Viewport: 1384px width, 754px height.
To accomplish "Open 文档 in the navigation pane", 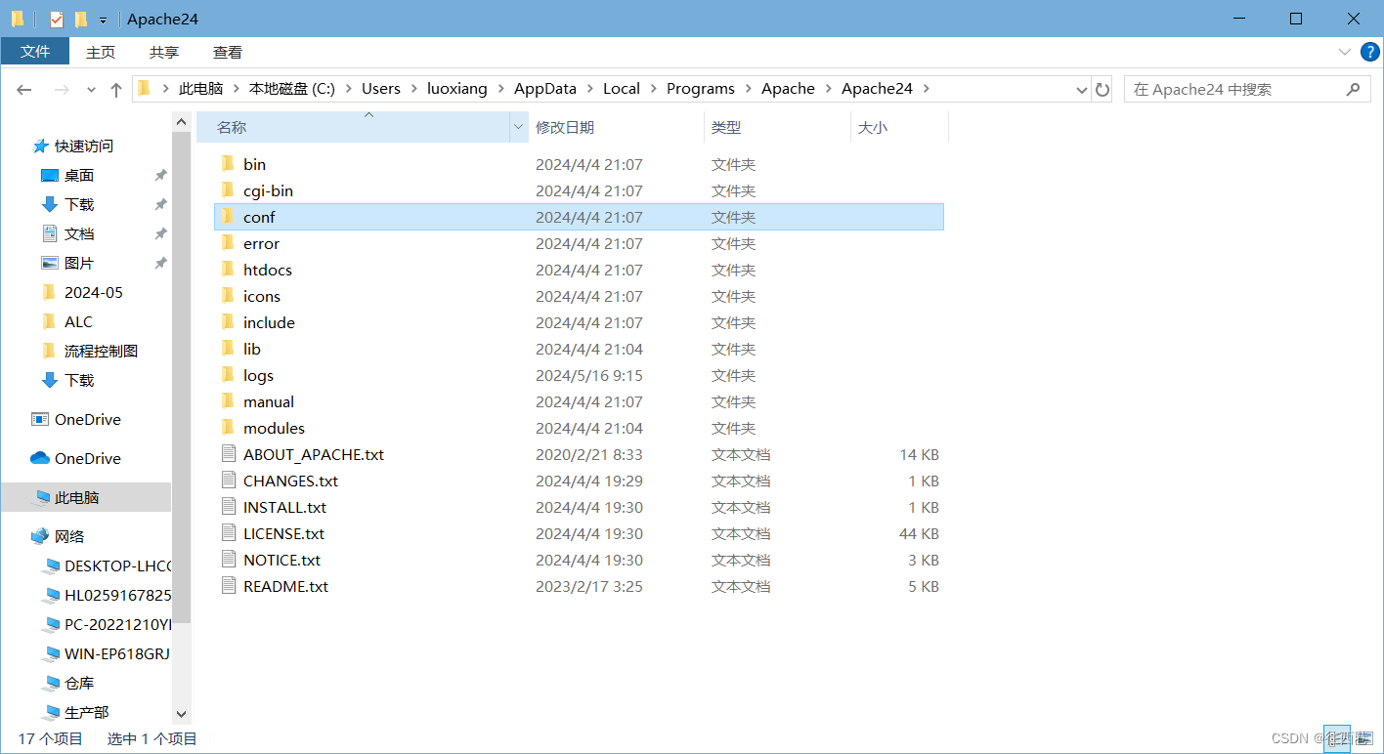I will 79,233.
